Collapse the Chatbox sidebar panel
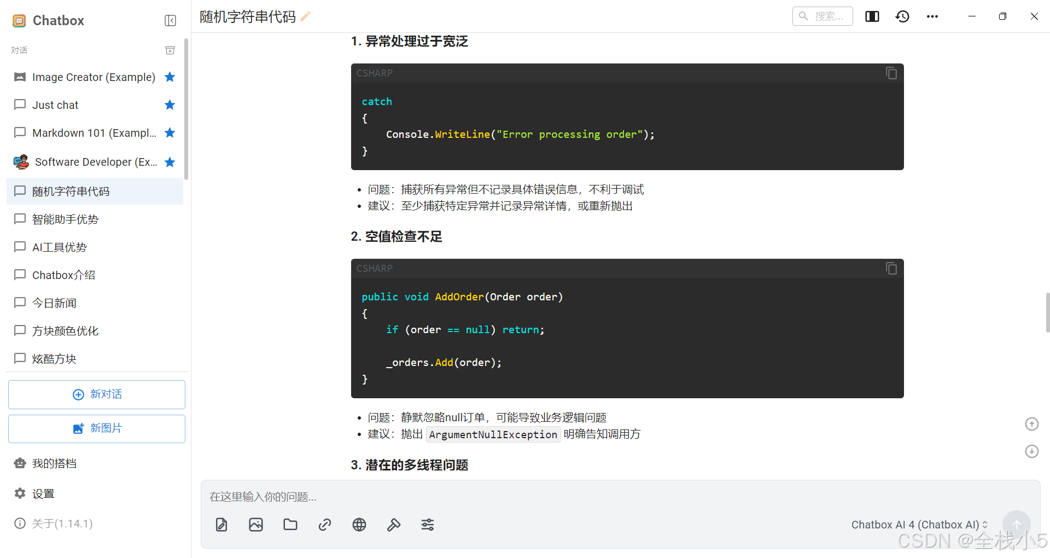The width and height of the screenshot is (1050, 558). [x=170, y=21]
